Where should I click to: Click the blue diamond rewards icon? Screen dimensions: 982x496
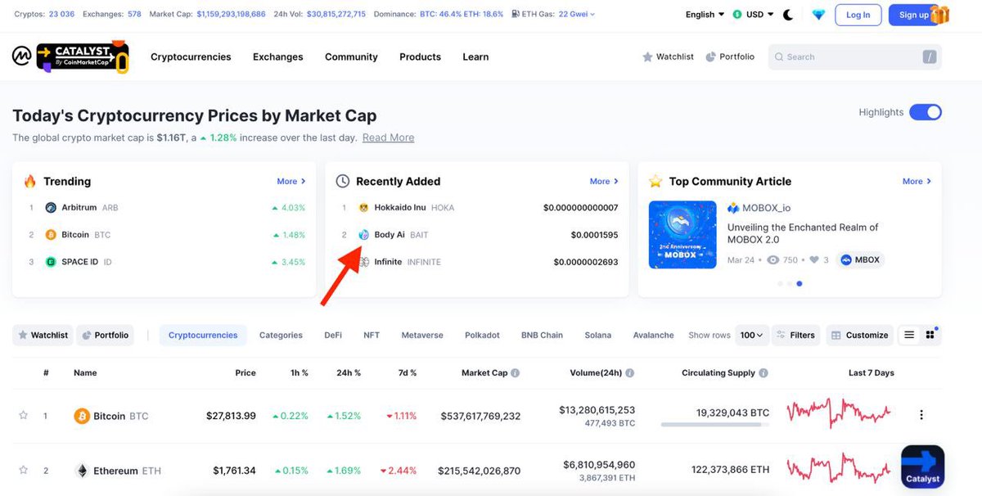coord(818,15)
